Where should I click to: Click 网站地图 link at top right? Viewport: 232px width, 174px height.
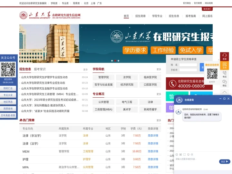point(209,3)
